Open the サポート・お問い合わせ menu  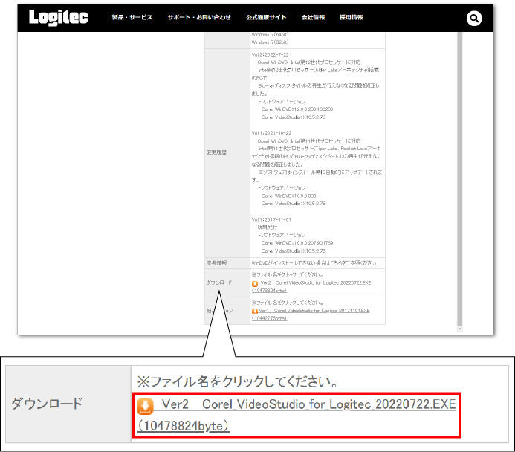coord(199,17)
